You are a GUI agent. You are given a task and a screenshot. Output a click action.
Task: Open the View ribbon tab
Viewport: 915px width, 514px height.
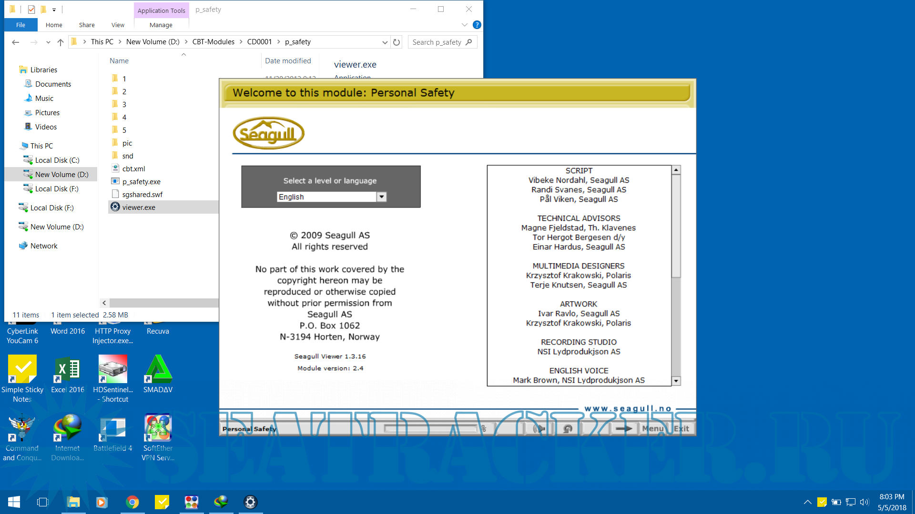pyautogui.click(x=118, y=25)
